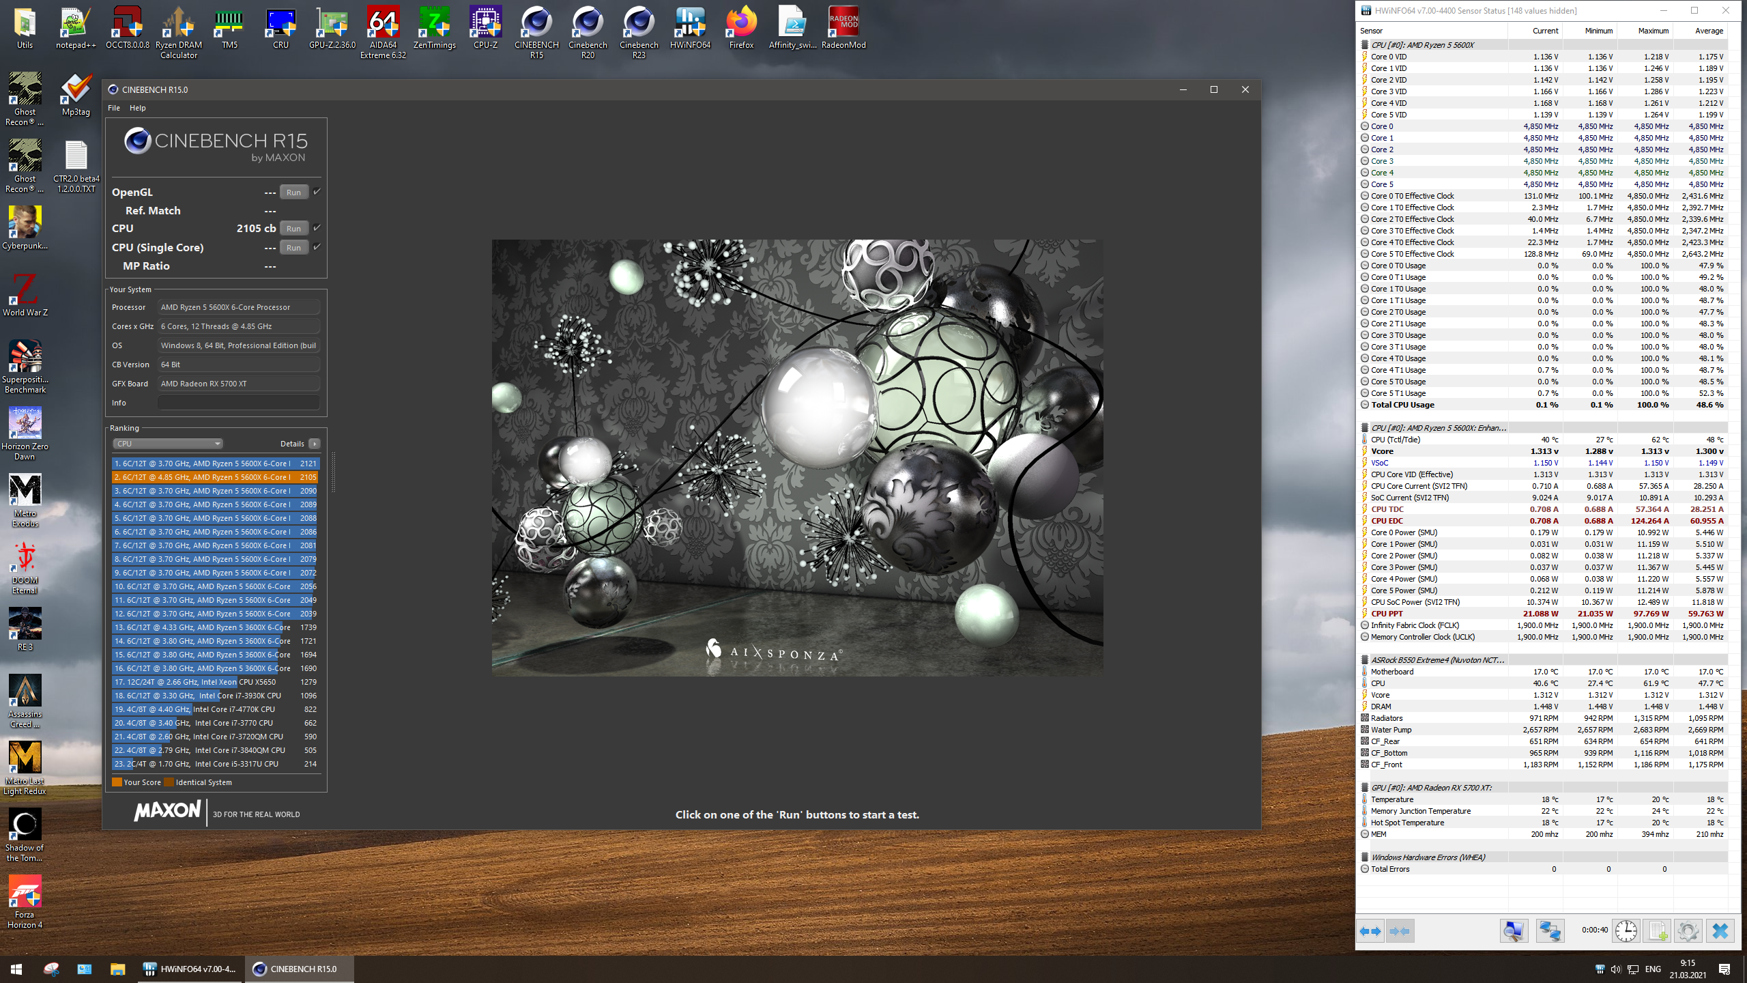Viewport: 1747px width, 983px height.
Task: Run the OpenGL benchmark
Action: [x=293, y=193]
